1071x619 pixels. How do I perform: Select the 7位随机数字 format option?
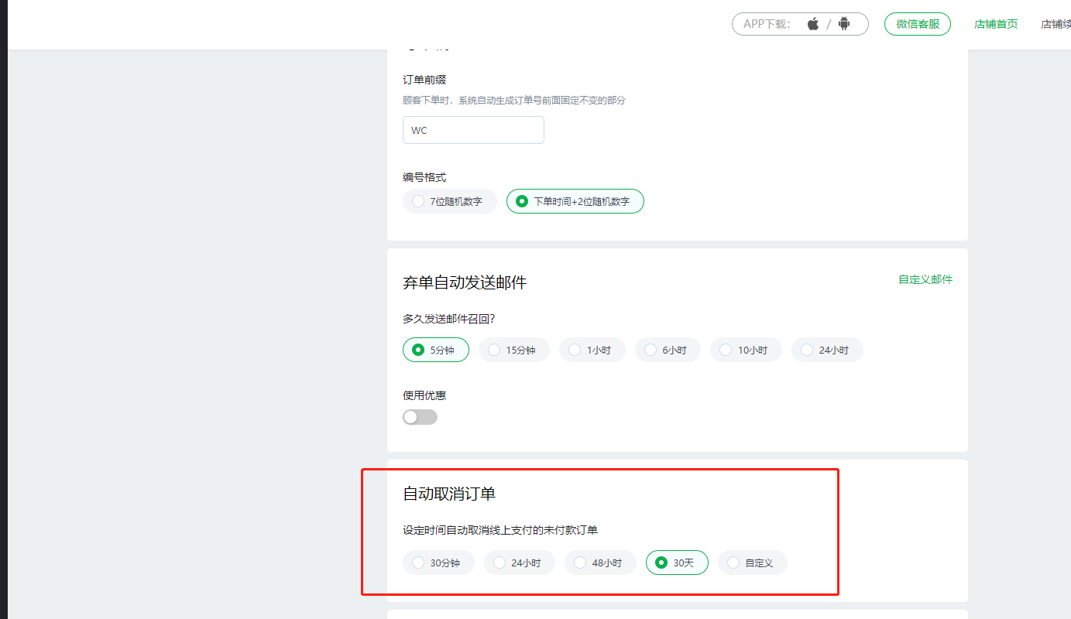(x=449, y=201)
